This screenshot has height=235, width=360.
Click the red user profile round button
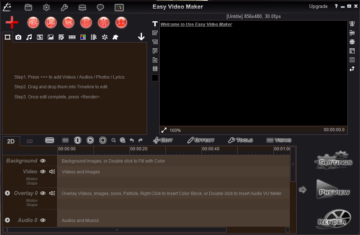(121, 22)
